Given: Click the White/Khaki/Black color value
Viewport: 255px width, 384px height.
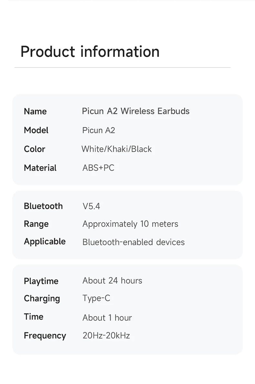Looking at the screenshot, I should click(117, 149).
